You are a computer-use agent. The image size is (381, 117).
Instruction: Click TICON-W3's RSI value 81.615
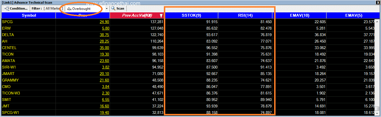click(x=266, y=93)
